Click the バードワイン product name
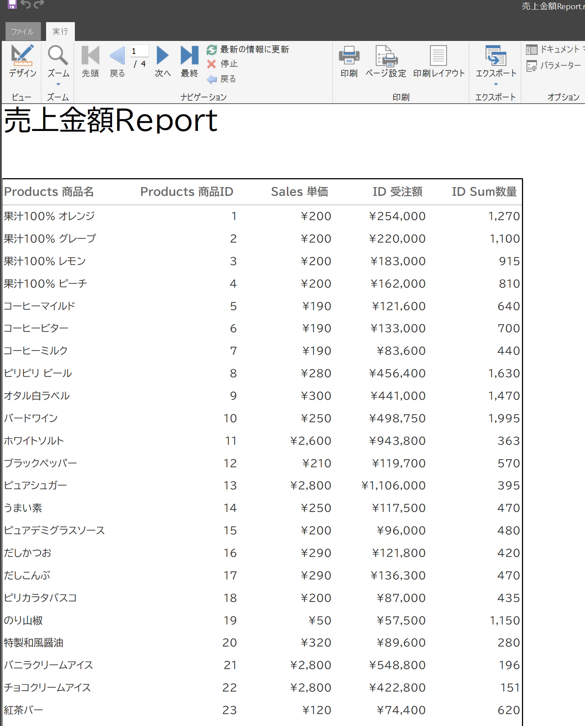The image size is (585, 726). tap(31, 418)
